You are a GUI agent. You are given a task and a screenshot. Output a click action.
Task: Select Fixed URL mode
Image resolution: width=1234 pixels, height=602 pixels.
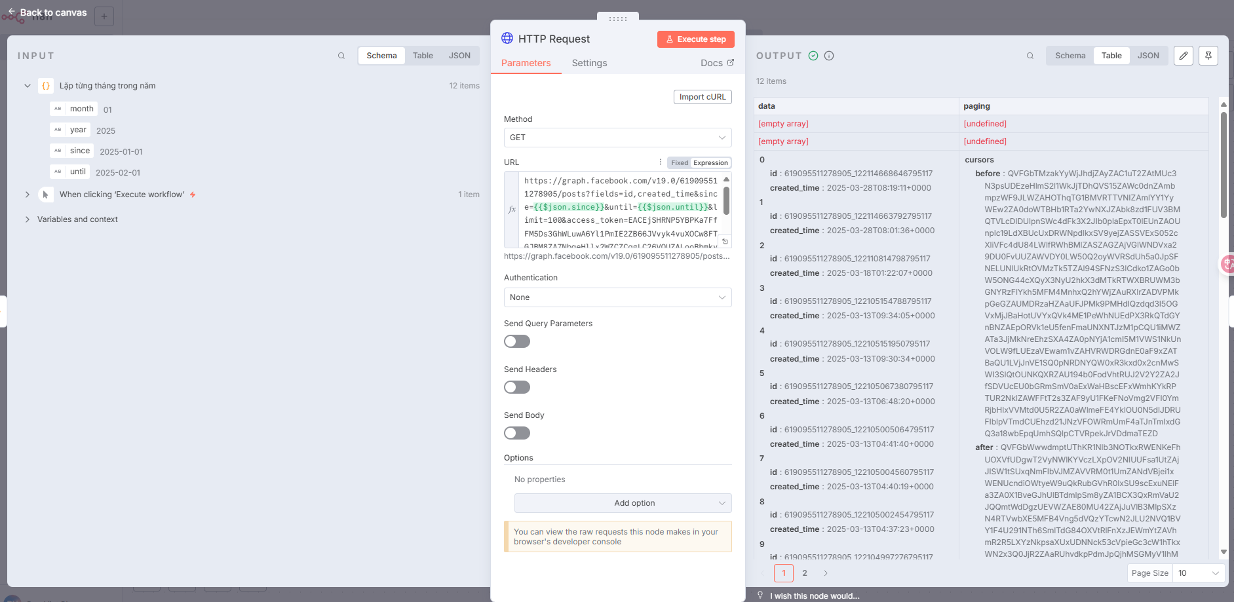point(680,162)
